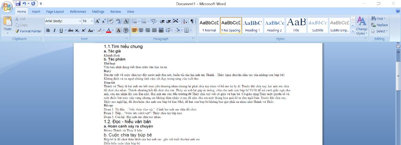
Task: Justify the text
Action: coord(154,30)
